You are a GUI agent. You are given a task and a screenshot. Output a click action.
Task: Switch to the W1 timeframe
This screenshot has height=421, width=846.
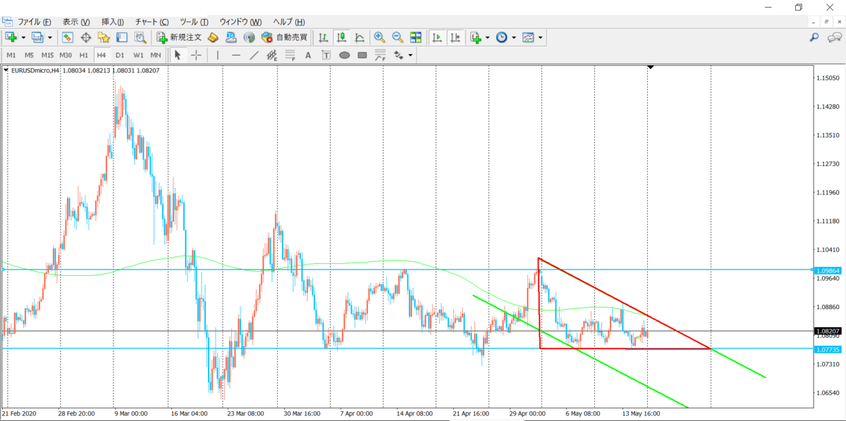(138, 55)
